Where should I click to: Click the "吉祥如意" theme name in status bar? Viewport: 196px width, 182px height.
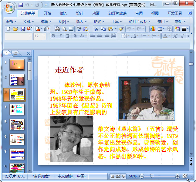tap(41, 176)
